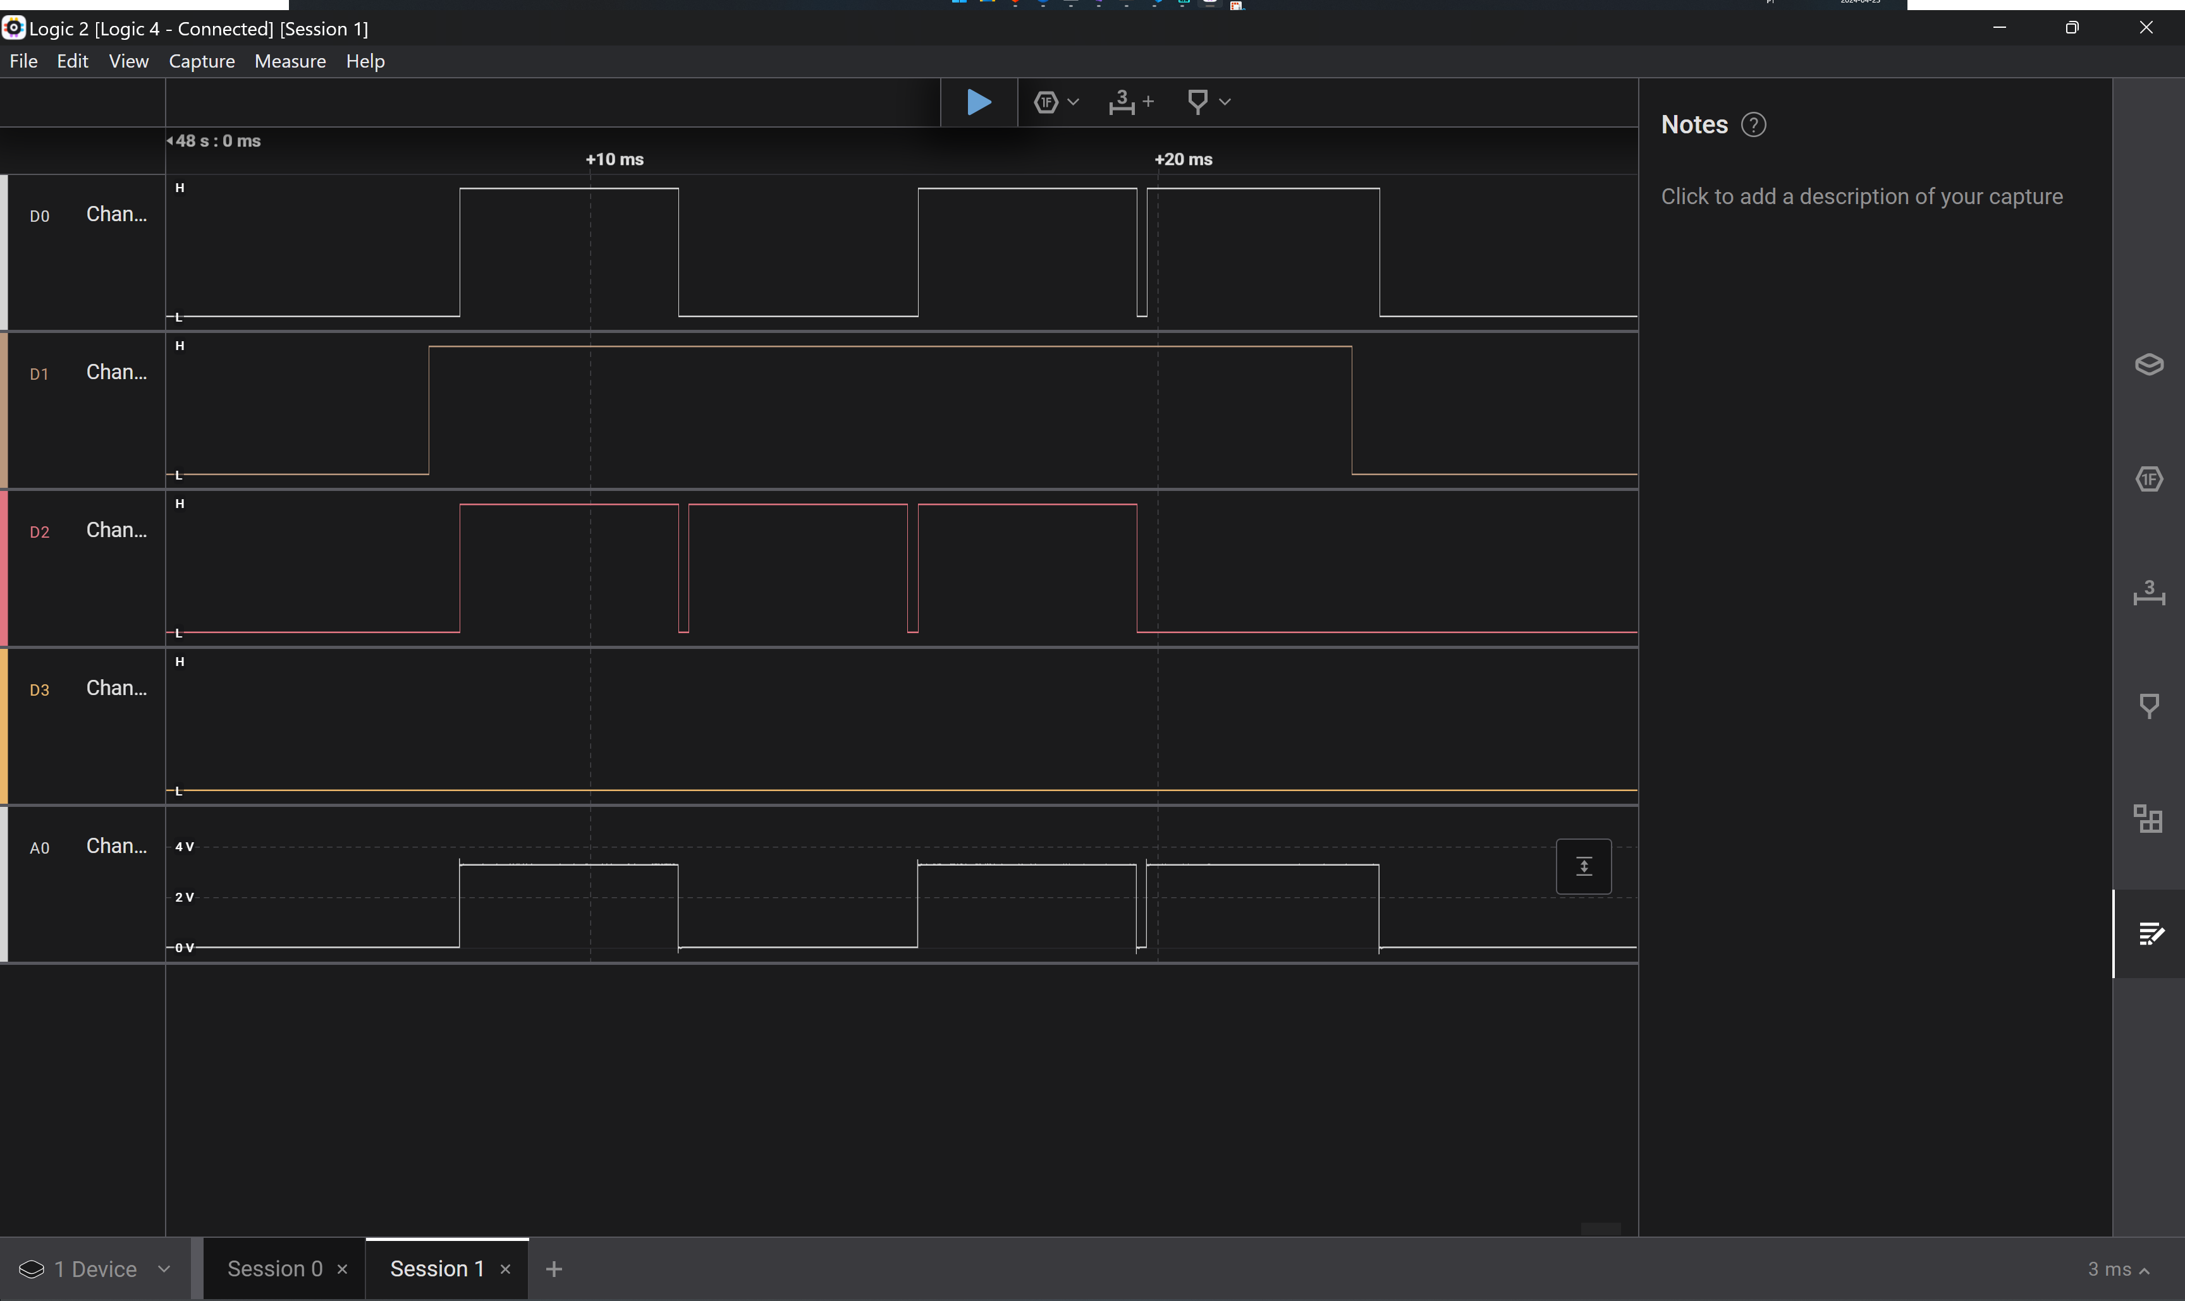Start capture with the blue play button

(978, 102)
